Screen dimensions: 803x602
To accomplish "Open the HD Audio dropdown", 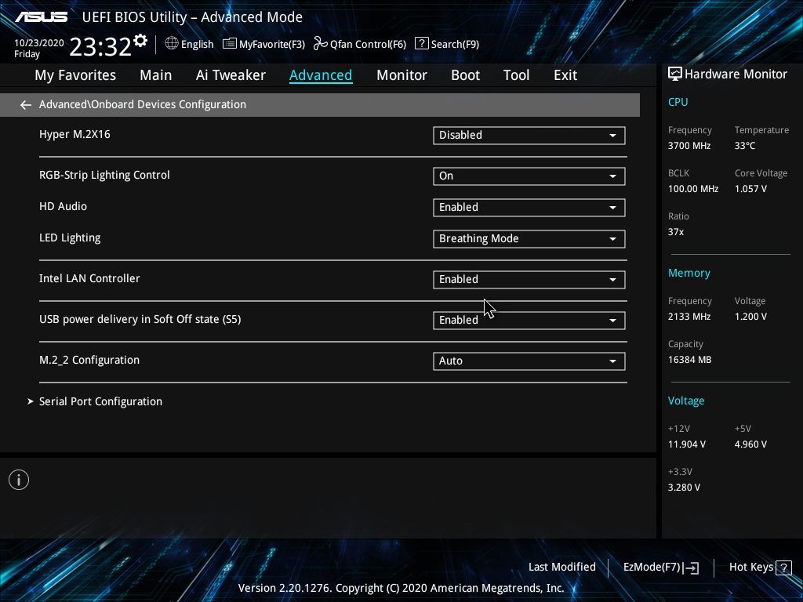I will [x=529, y=207].
